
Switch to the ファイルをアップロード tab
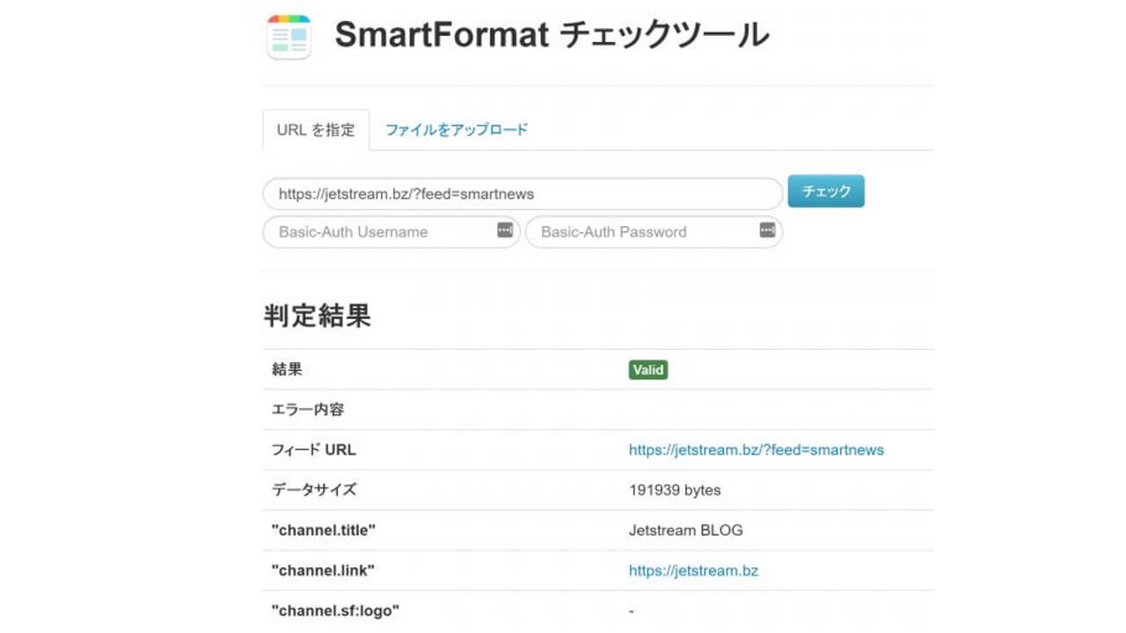455,128
